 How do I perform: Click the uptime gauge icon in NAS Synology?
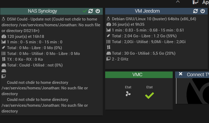(x=3, y=37)
